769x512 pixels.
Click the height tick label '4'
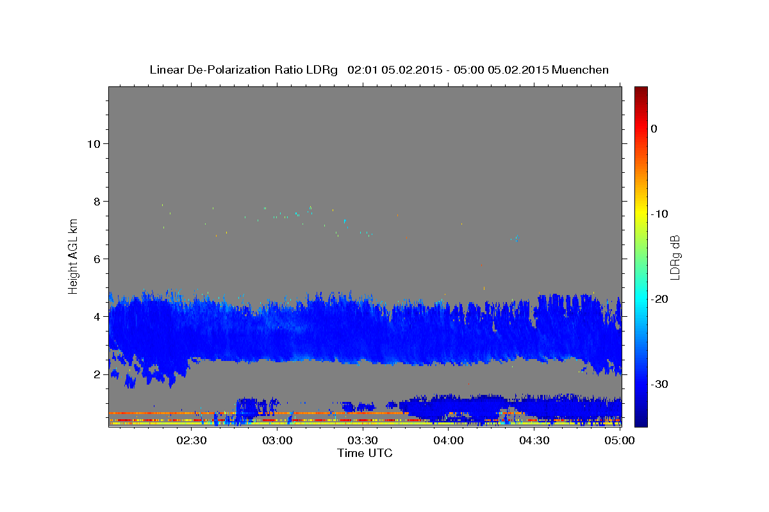point(97,316)
